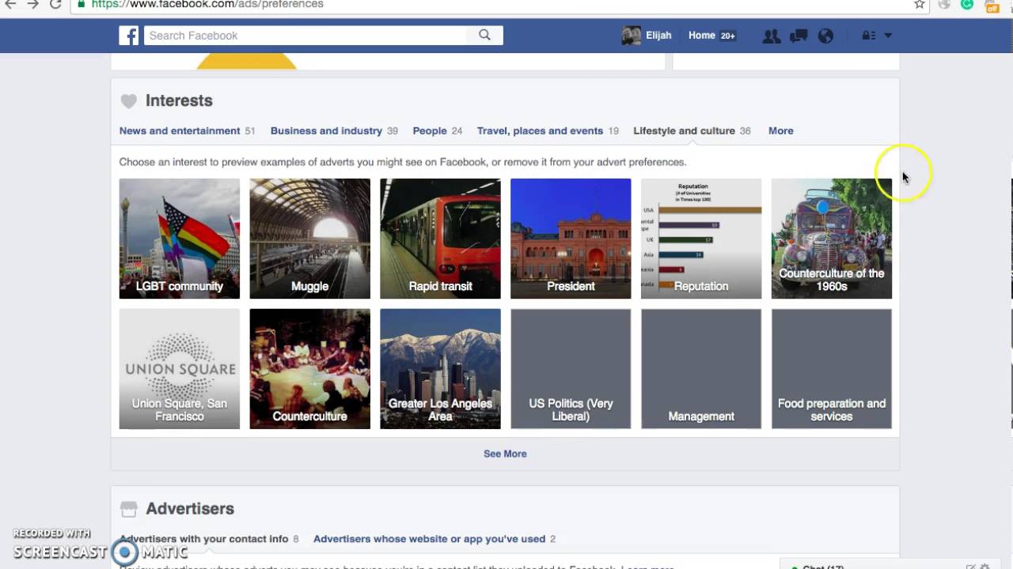
Task: Select the News and entertainment tab
Action: pyautogui.click(x=180, y=131)
